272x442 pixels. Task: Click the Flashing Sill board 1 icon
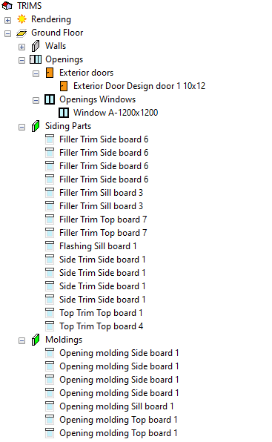pos(50,246)
